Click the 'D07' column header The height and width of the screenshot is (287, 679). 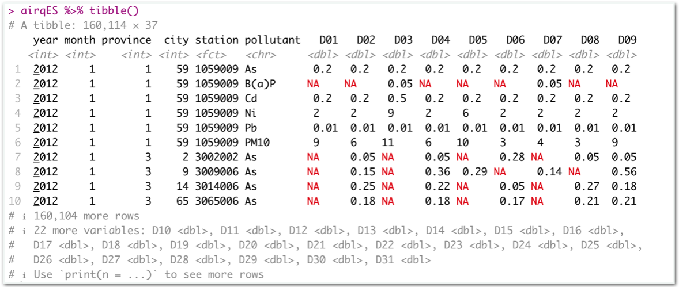tap(553, 40)
